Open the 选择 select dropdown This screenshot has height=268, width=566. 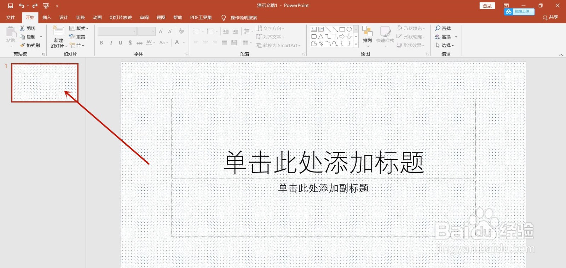point(445,46)
